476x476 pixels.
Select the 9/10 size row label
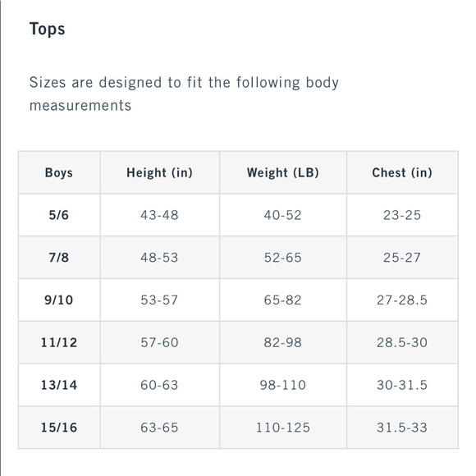coord(59,300)
